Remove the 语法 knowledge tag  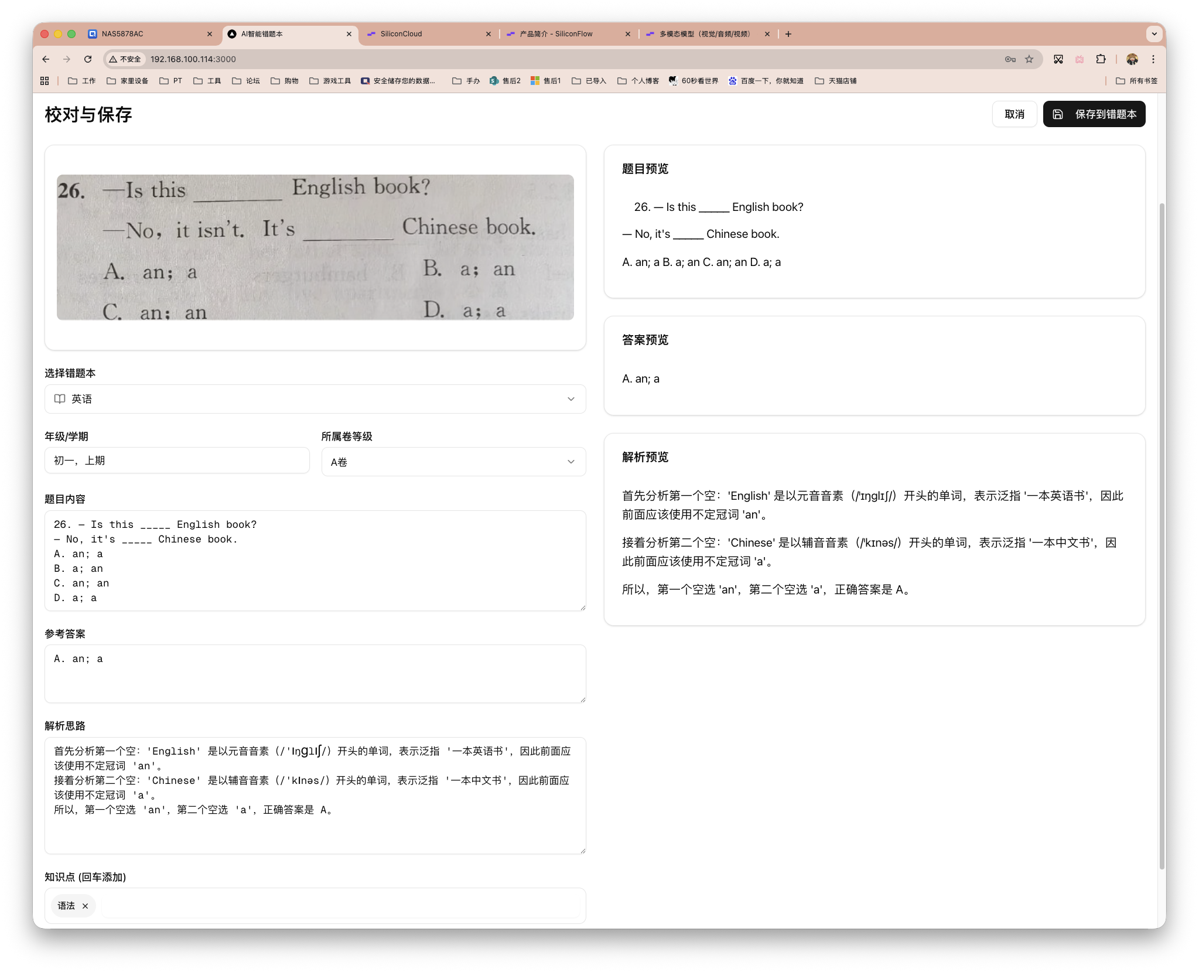click(85, 906)
